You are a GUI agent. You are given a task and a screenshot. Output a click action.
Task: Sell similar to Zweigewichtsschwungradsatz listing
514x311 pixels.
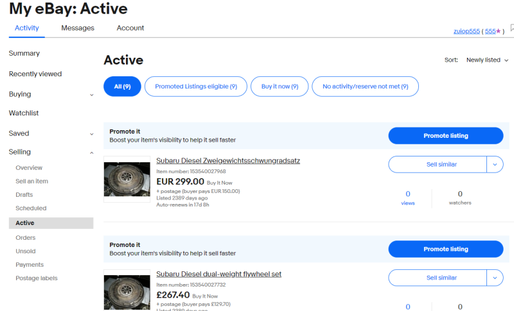click(x=438, y=164)
